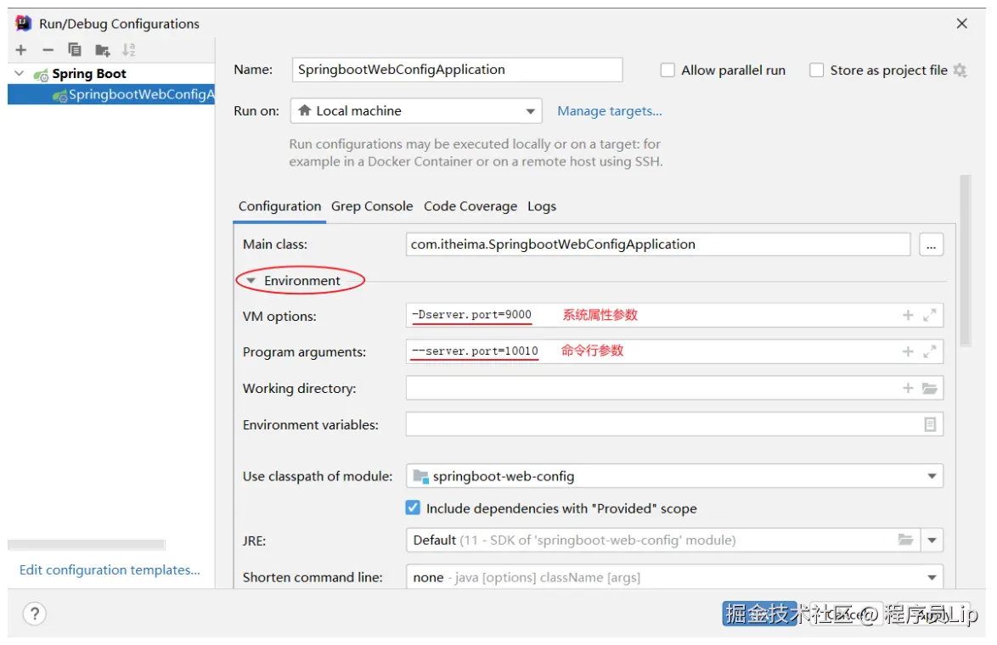
Task: Insert macro into Working directory field
Action: 908,388
